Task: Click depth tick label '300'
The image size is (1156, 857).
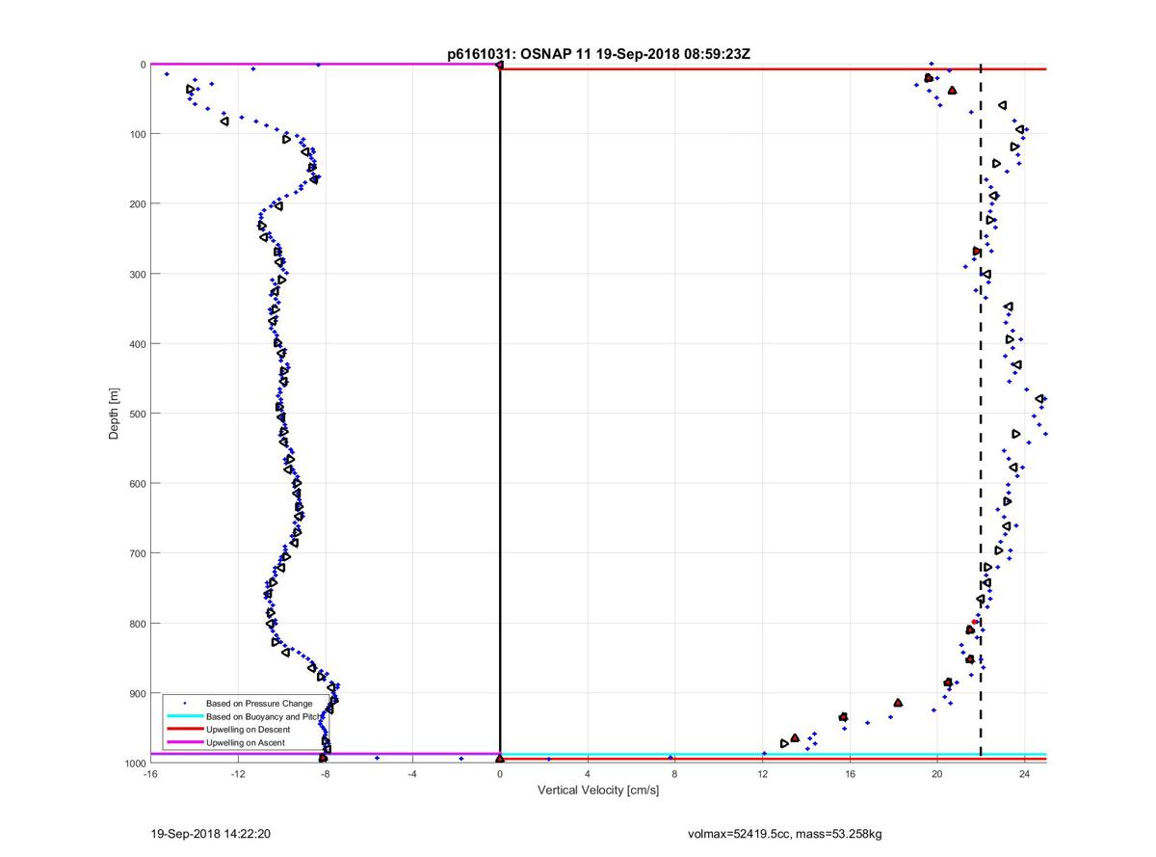Action: pyautogui.click(x=136, y=274)
